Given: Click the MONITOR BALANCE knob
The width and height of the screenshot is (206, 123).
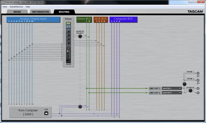Looking at the screenshot, I should pyautogui.click(x=80, y=36).
